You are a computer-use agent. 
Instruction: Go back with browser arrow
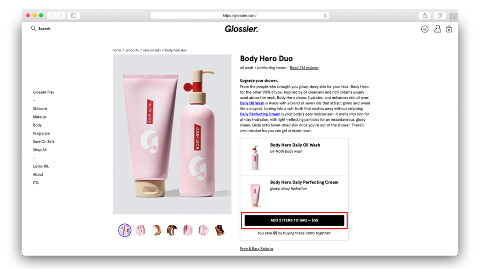52,16
